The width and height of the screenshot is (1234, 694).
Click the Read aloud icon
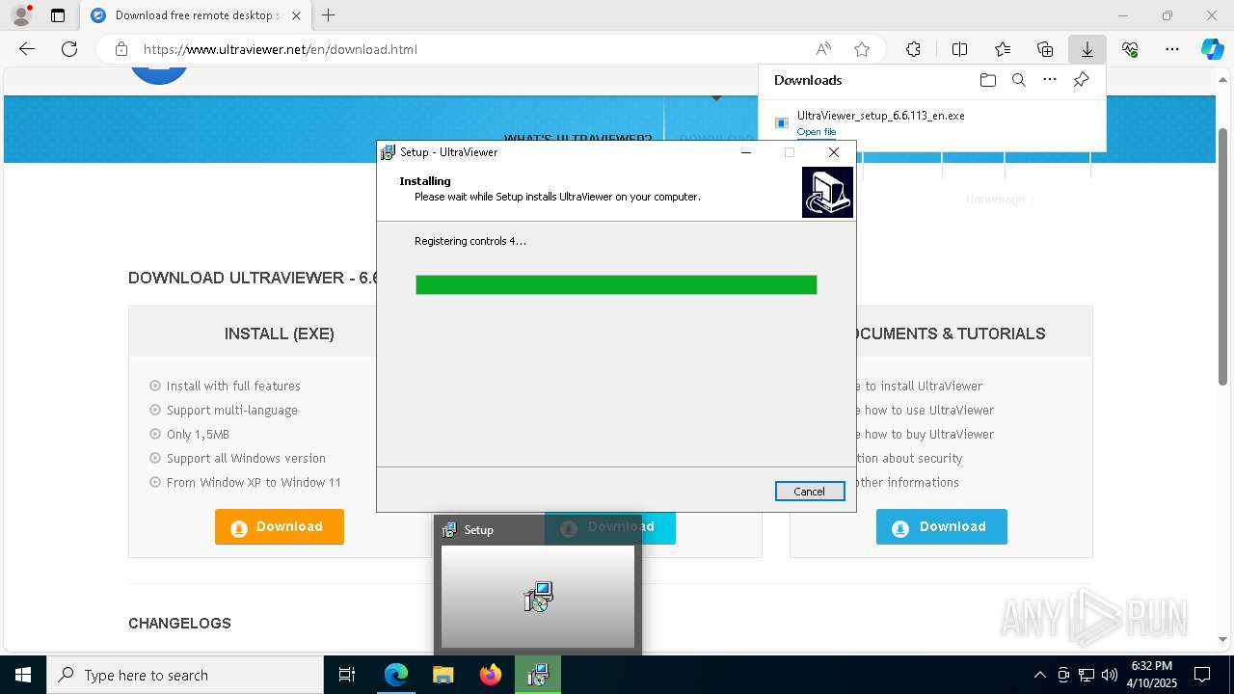tap(823, 49)
